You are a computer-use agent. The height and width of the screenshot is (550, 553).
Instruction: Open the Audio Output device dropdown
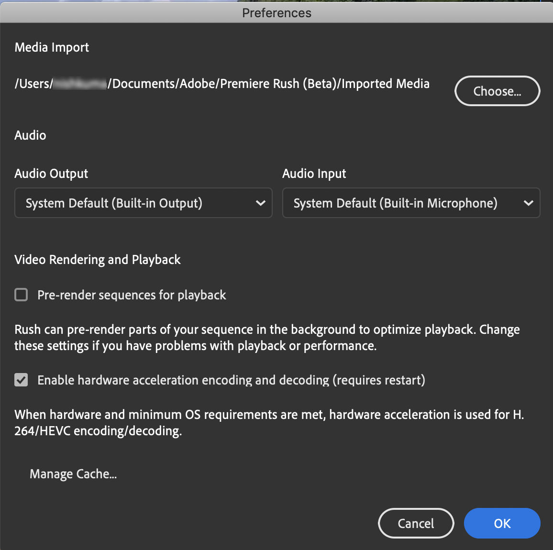(x=144, y=203)
